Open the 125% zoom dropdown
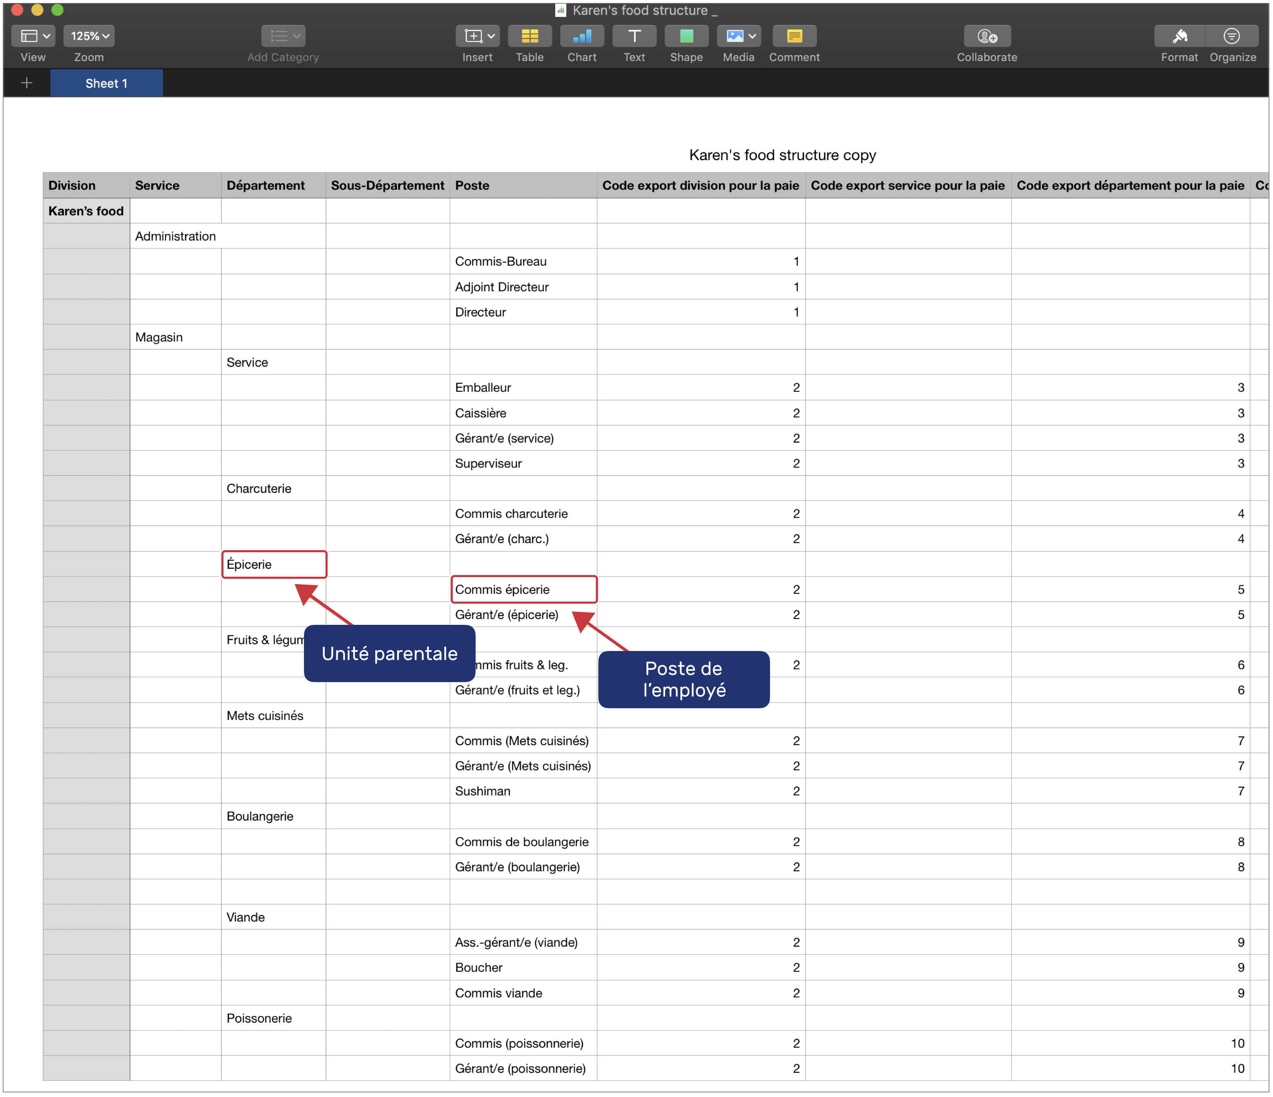1273x1097 pixels. click(x=89, y=36)
